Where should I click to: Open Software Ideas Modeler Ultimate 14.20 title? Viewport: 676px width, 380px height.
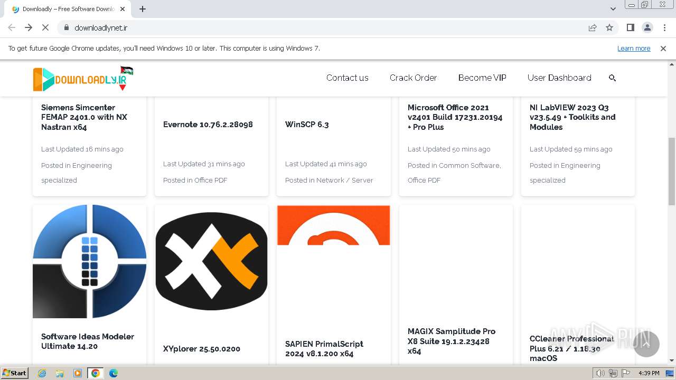pyautogui.click(x=88, y=341)
